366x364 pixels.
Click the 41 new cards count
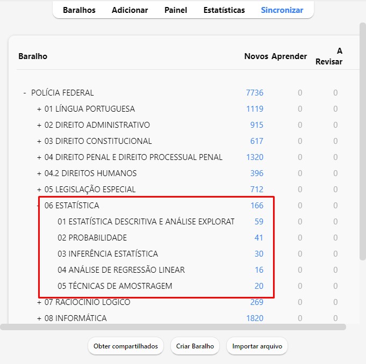[259, 238]
